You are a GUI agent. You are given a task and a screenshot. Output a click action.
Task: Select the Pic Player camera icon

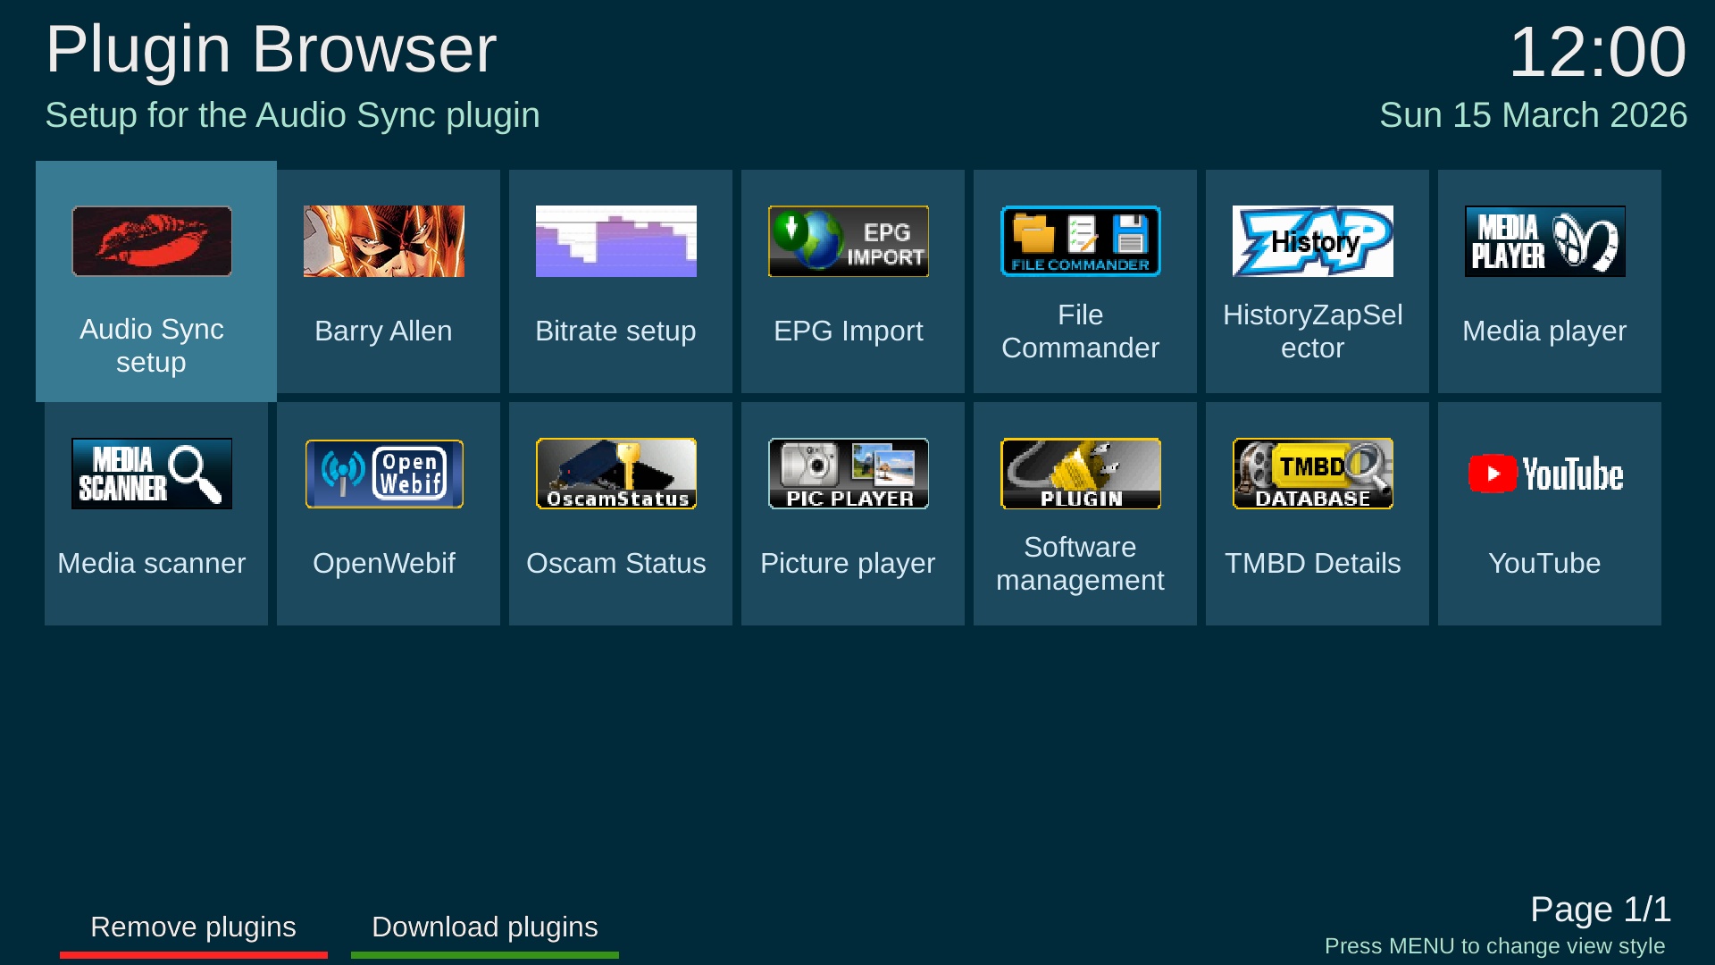pos(849,474)
